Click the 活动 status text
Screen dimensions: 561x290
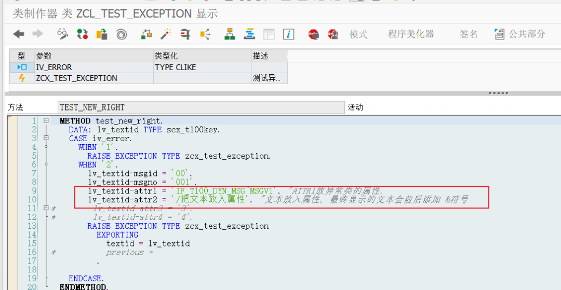355,107
